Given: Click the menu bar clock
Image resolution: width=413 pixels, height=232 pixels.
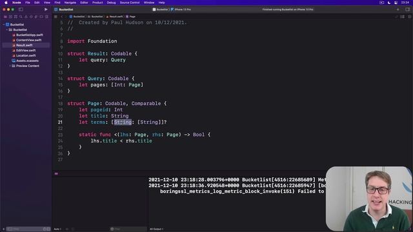Looking at the screenshot, I should click(x=405, y=3).
